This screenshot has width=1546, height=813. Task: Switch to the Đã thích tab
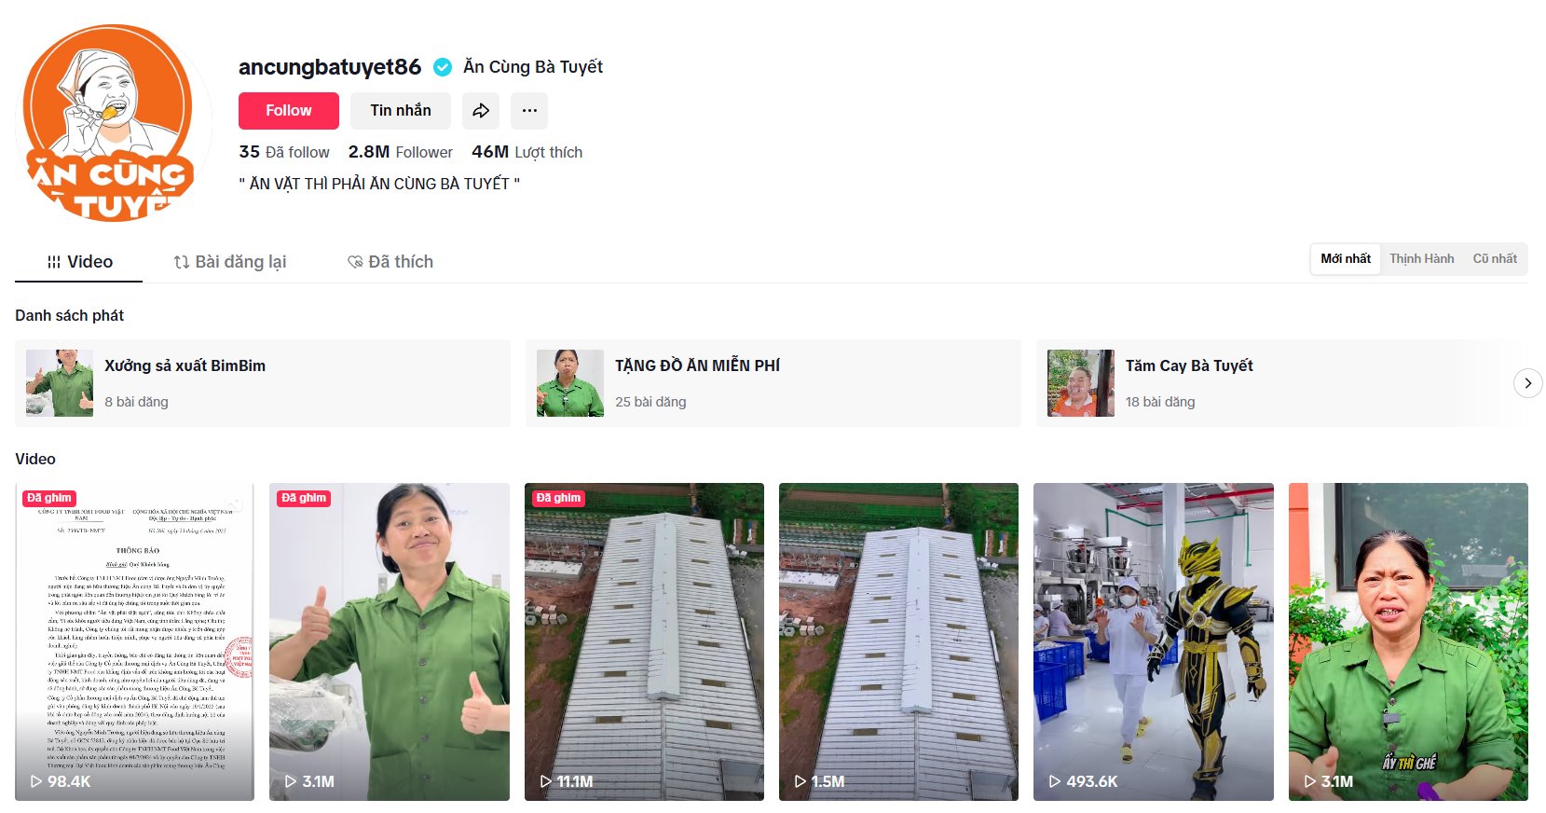tap(390, 262)
